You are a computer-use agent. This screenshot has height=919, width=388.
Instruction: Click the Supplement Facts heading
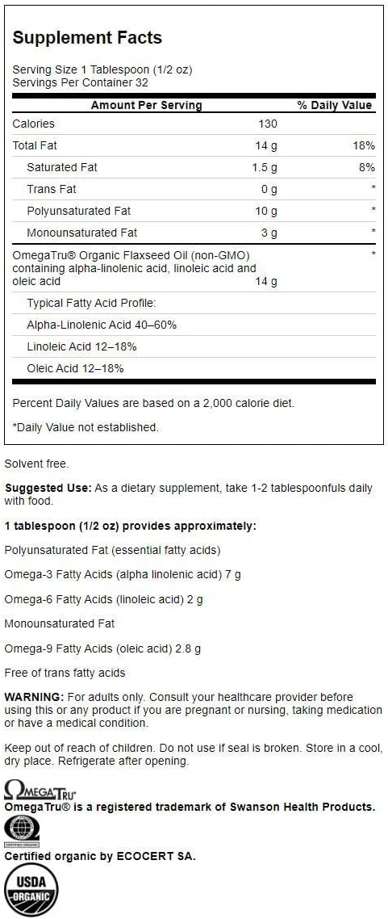[87, 38]
